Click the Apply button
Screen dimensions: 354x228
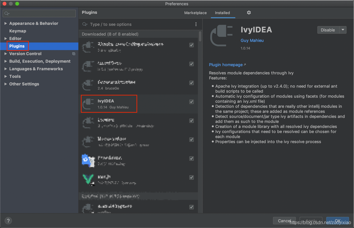point(311,221)
